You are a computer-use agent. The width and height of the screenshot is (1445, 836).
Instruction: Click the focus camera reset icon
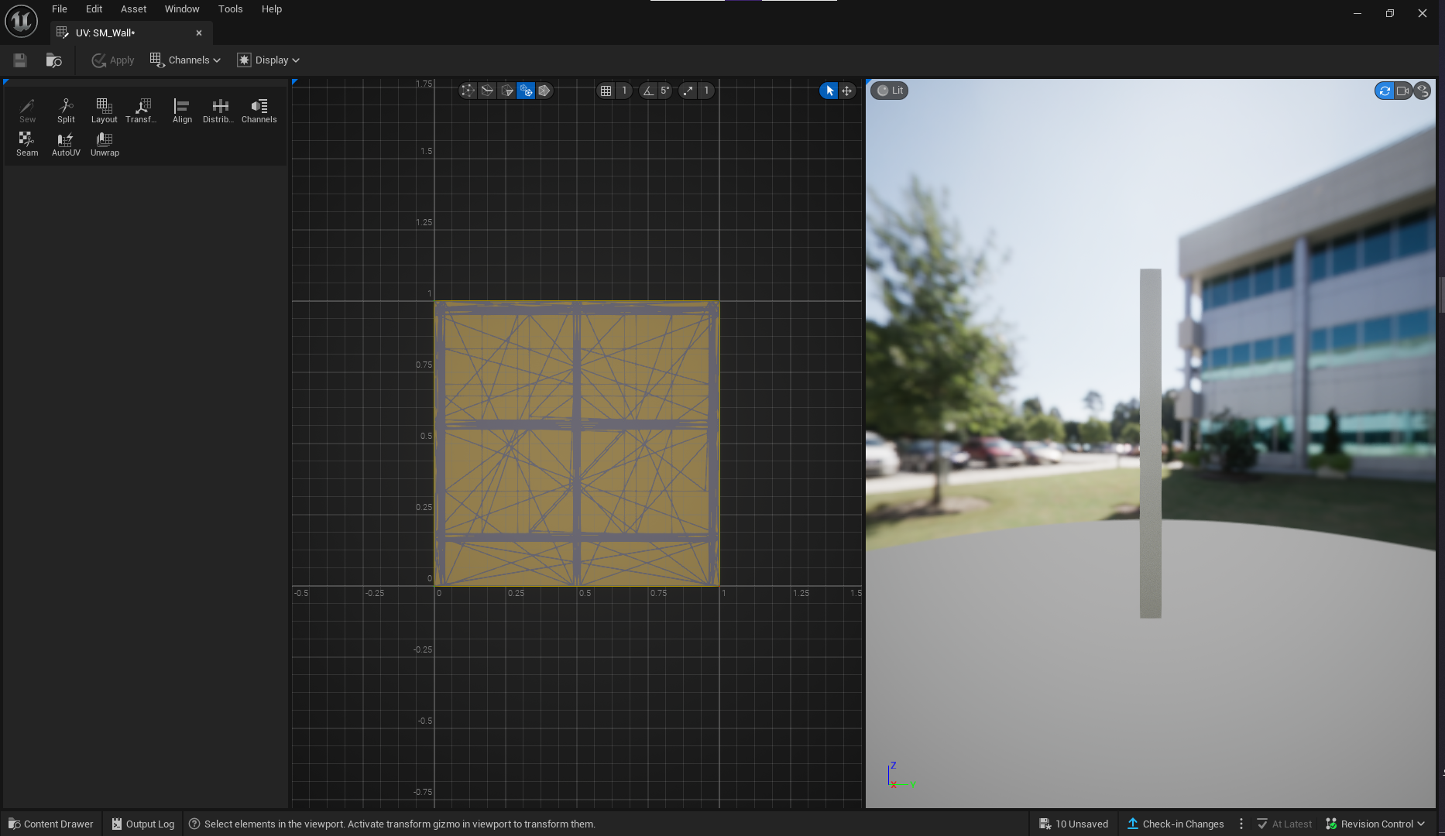[x=1423, y=91]
